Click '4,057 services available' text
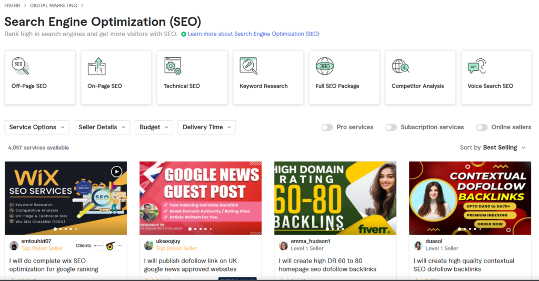 (38, 148)
